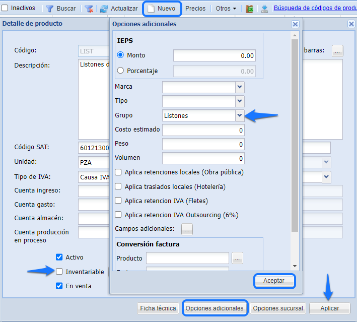Click the Actualizar refresh icon
The height and width of the screenshot is (322, 357).
104,9
